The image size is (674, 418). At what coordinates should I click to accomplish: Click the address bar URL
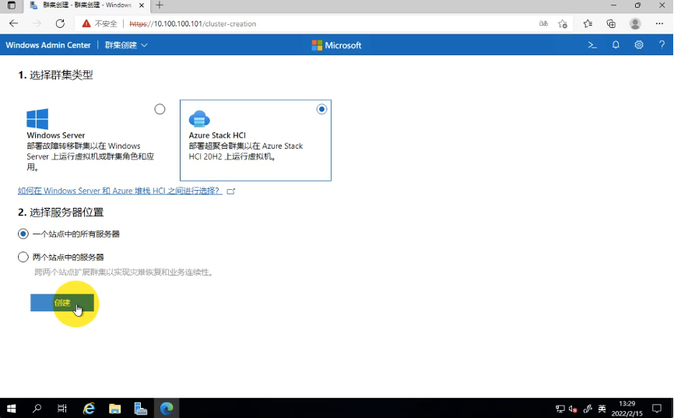tap(192, 23)
